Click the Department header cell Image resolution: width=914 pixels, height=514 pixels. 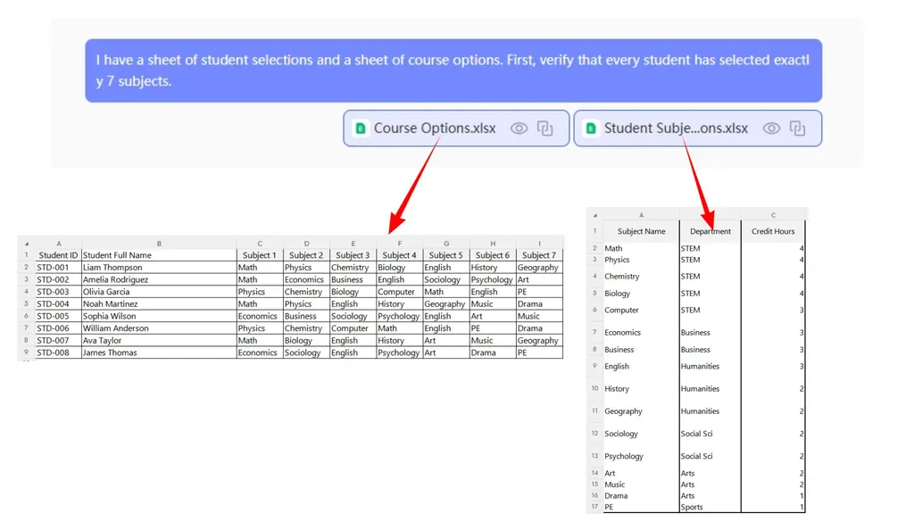(710, 231)
